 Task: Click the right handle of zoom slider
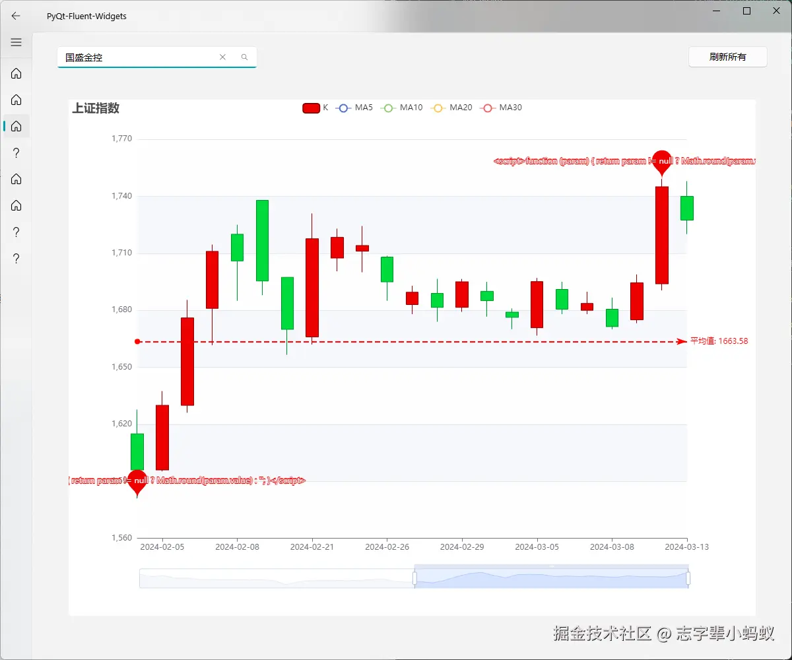pos(688,578)
